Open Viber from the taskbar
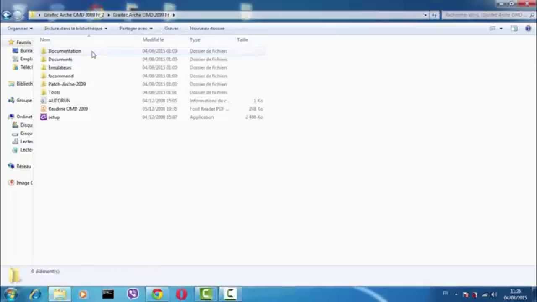 point(133,294)
